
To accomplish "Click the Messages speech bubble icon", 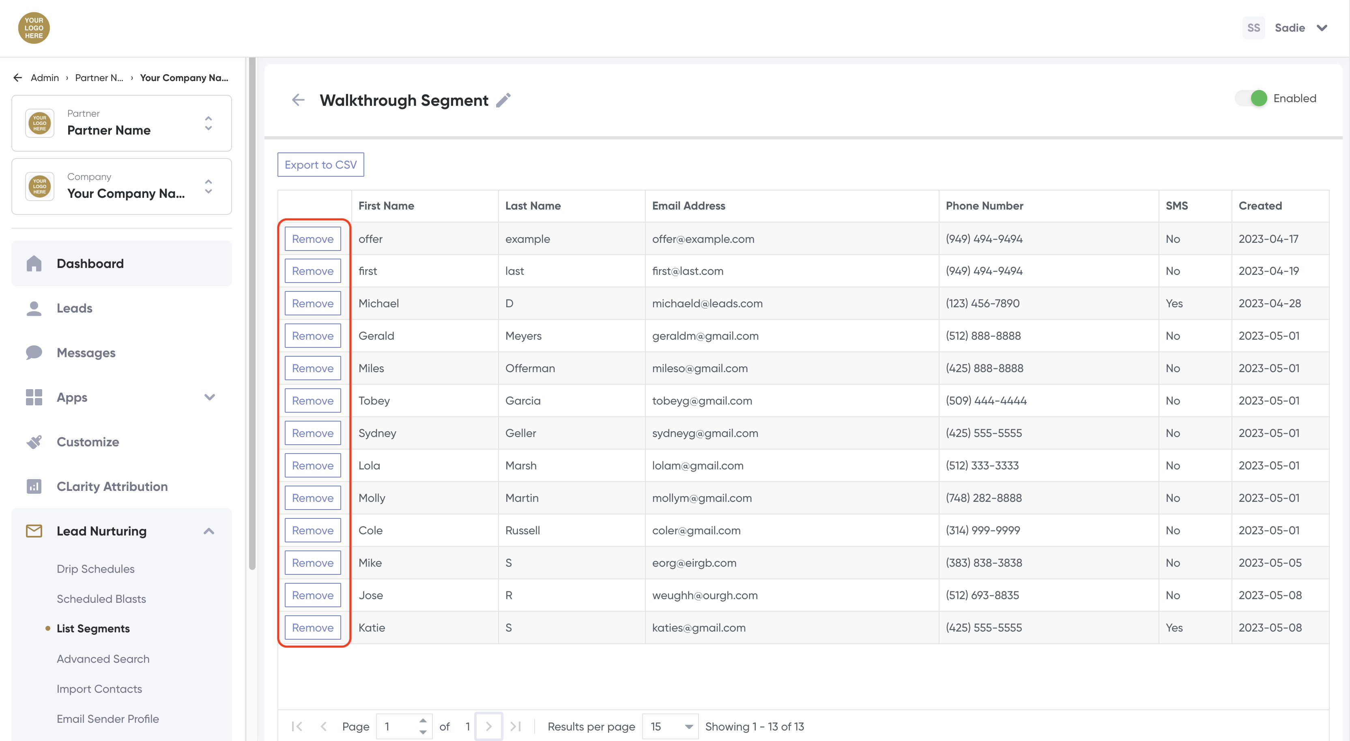I will click(34, 352).
